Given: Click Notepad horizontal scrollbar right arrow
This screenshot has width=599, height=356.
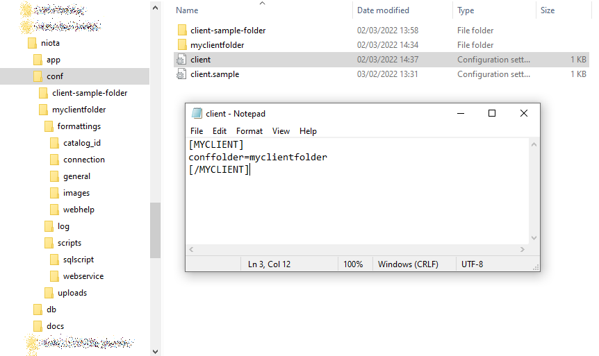Looking at the screenshot, I should [523, 249].
